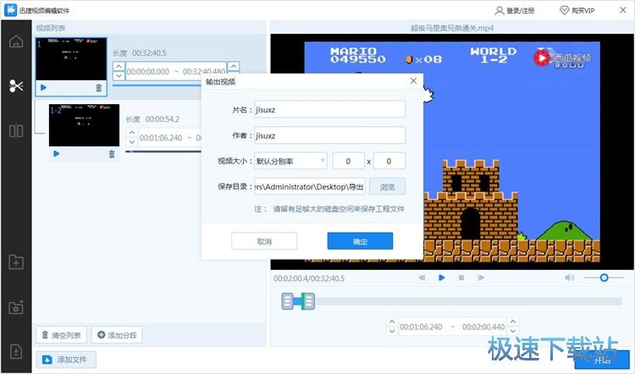Open the folder settings icon in sidebar
635x374 pixels.
point(16,307)
